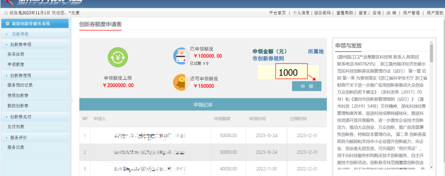This screenshot has width=445, height=176.
Task: Click the 申领与发放 panel scrollbar thumb
Action: (431, 53)
